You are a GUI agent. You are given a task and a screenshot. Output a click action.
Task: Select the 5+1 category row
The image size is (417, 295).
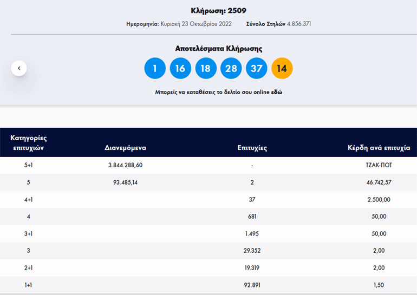[x=28, y=166]
